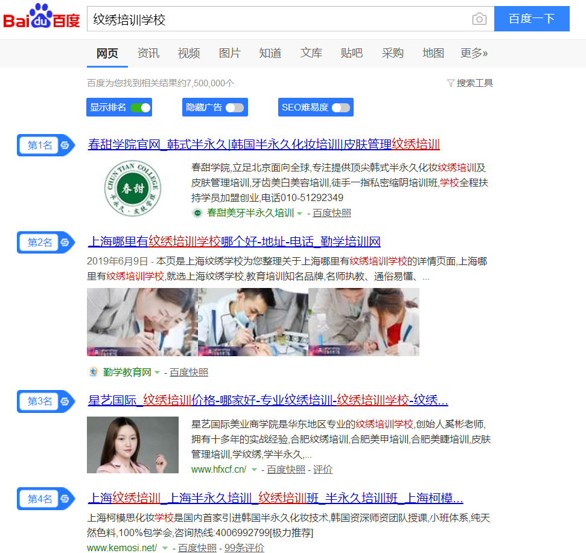Viewport: 586px width, 553px height.
Task: Enable the 隐藏广告 switch
Action: tap(235, 107)
